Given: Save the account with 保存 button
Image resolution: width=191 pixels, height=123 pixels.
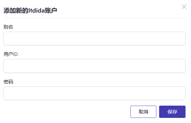Looking at the screenshot, I should click(172, 112).
